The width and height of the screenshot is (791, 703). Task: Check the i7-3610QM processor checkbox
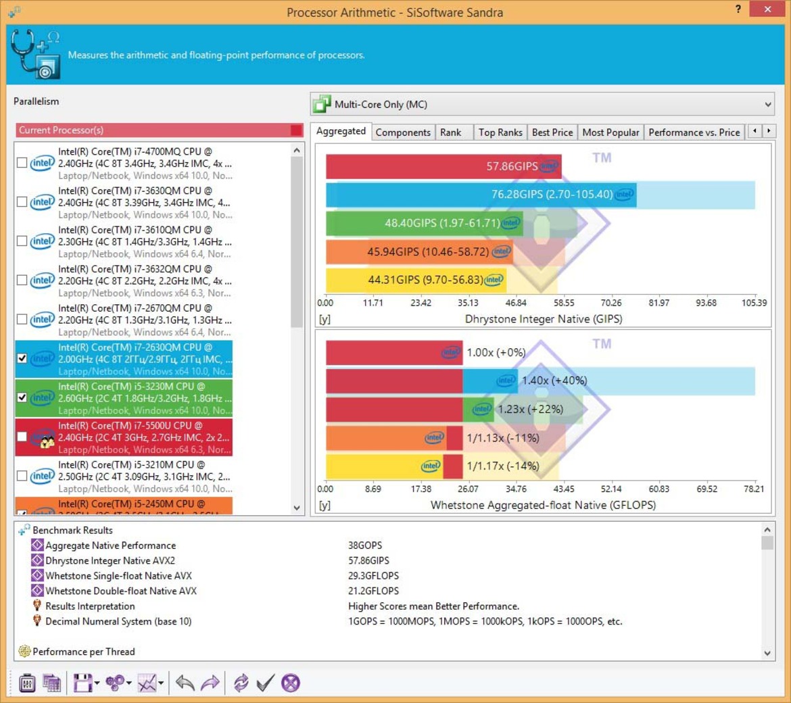22,241
